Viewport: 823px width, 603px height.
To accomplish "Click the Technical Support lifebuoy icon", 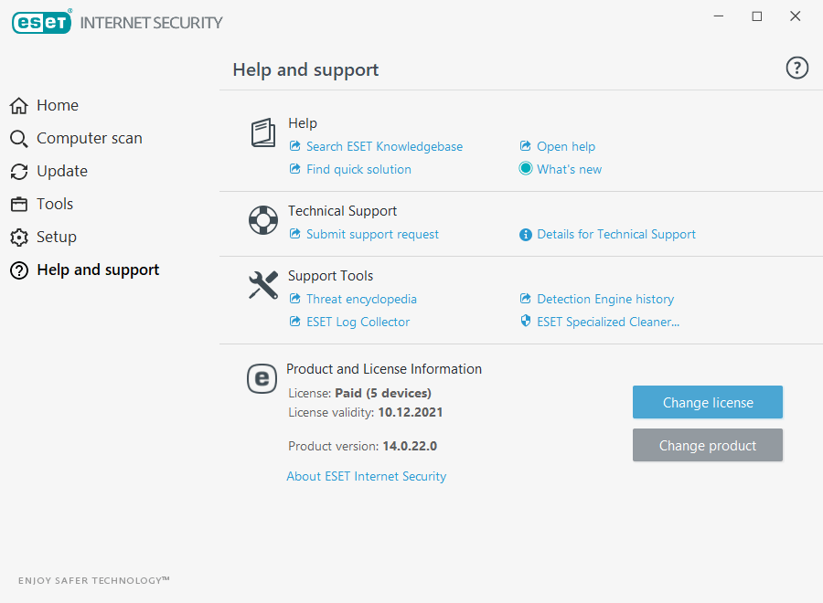I will click(263, 220).
